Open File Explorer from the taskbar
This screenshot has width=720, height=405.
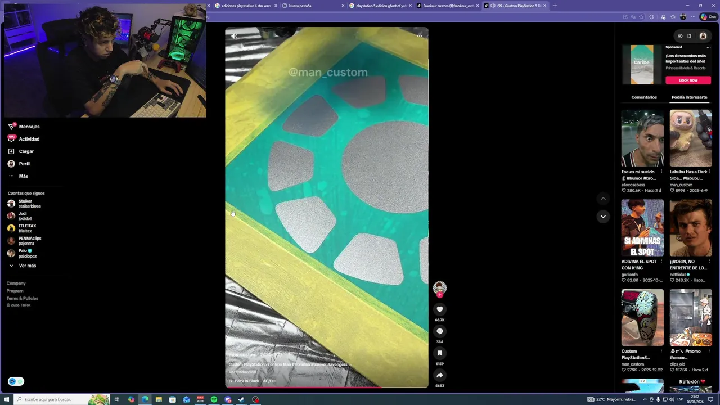pyautogui.click(x=159, y=399)
